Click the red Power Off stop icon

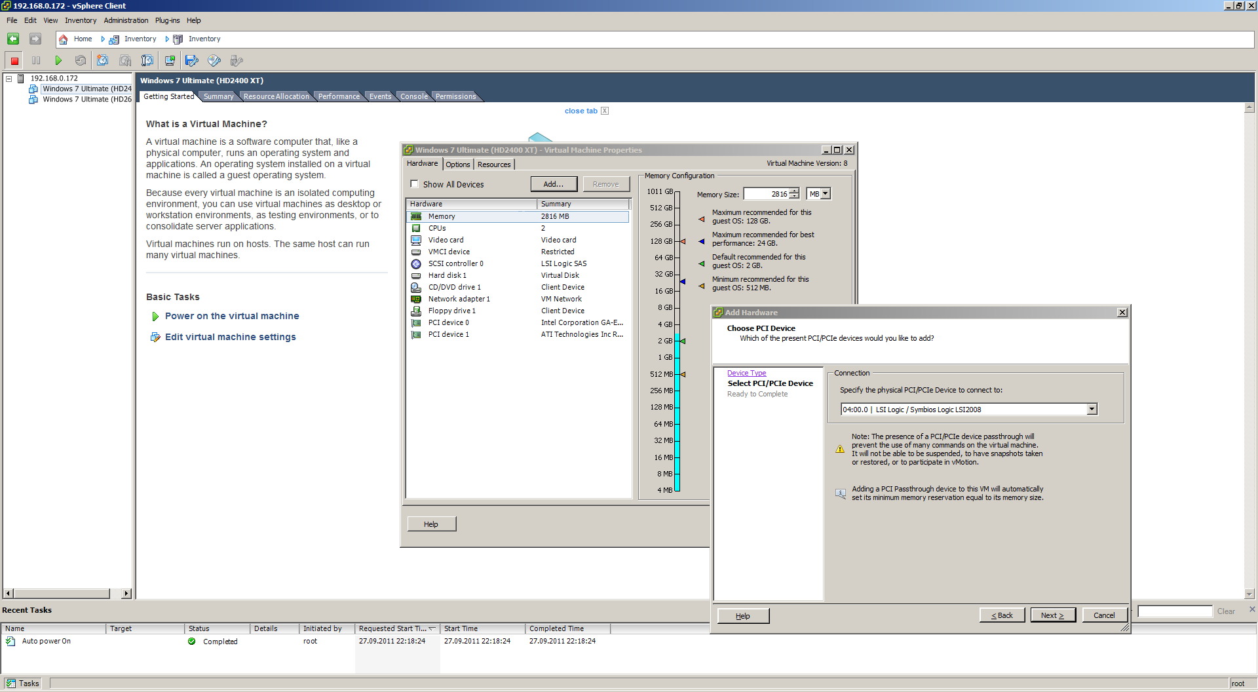[x=14, y=61]
